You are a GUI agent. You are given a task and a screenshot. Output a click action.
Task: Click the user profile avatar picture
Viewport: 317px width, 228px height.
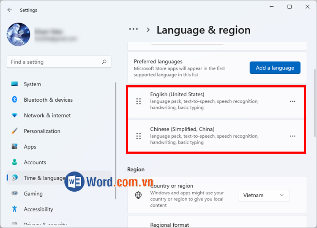(18, 35)
